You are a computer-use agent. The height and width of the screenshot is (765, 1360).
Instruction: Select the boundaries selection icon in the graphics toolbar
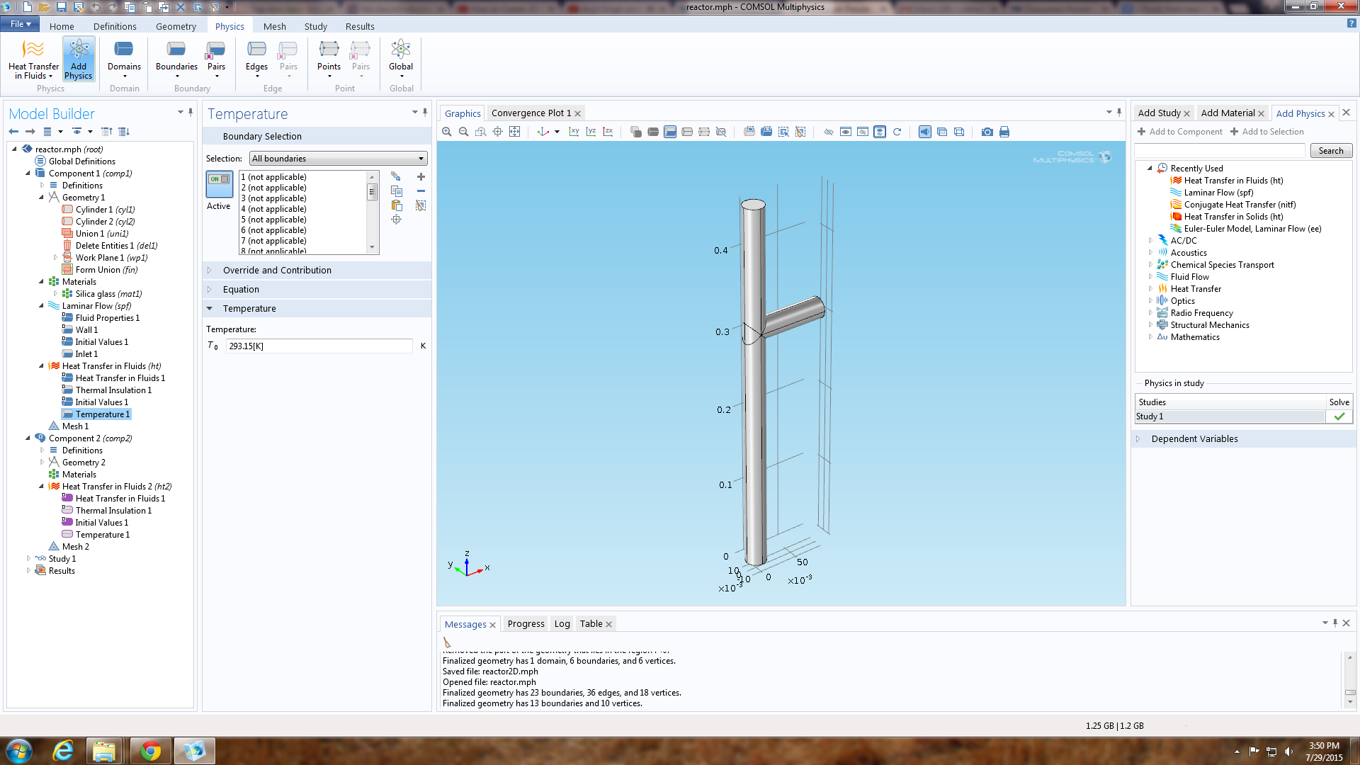[x=670, y=132]
